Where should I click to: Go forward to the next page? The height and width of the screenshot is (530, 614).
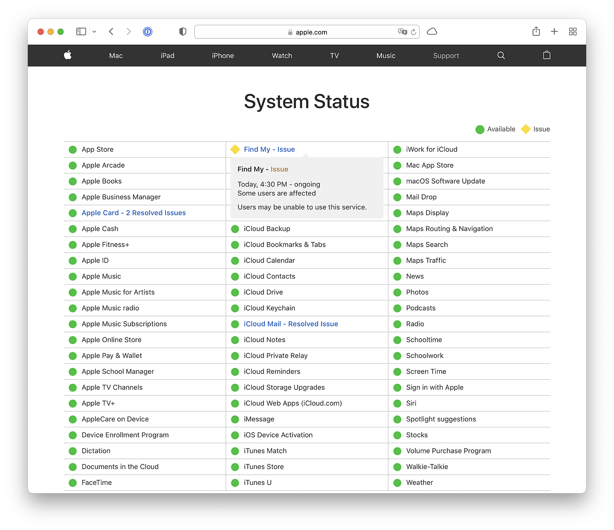128,32
